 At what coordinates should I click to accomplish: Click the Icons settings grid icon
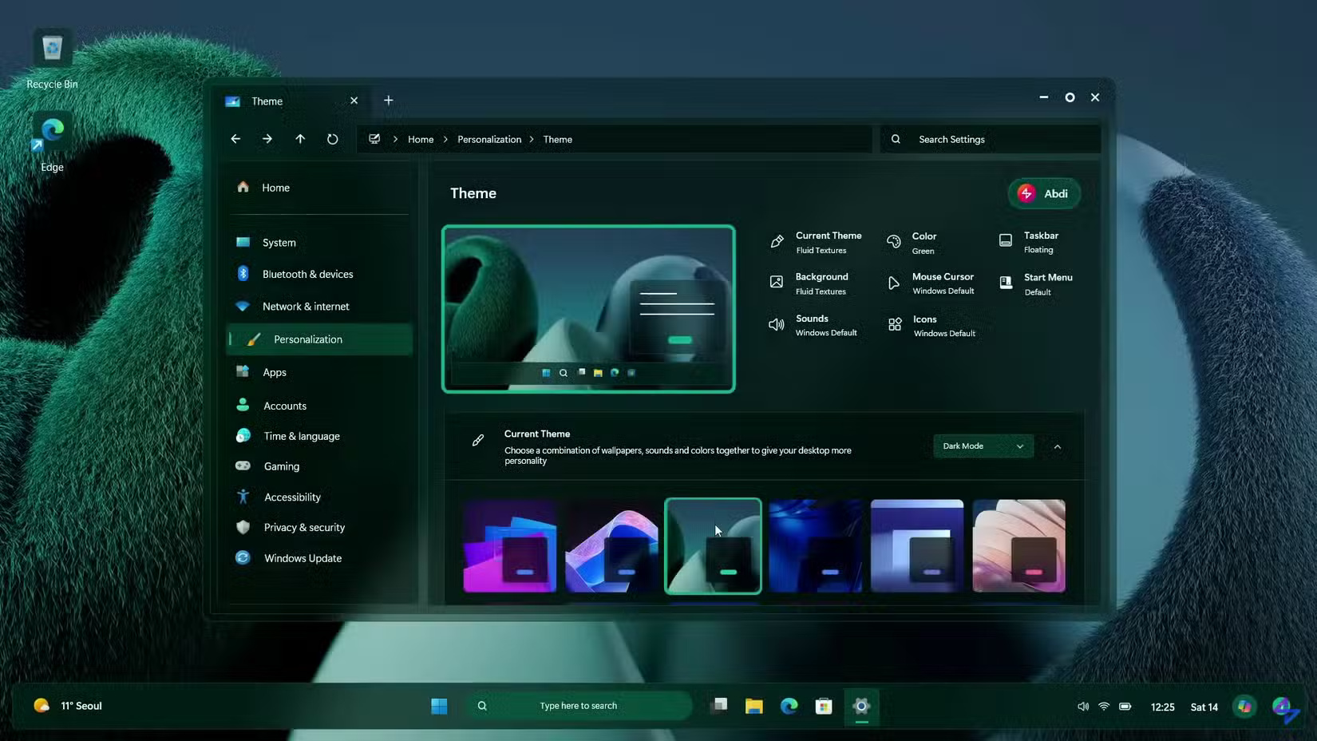point(894,325)
